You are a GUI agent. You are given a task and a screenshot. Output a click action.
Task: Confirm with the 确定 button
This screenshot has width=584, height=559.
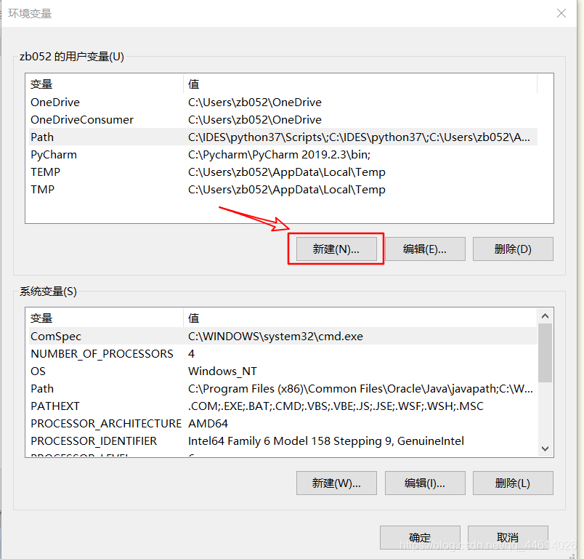point(420,537)
